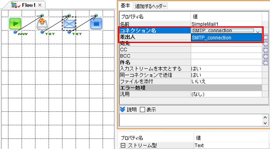
Task: Click the gear icon beside the CC row
Action: click(x=265, y=50)
